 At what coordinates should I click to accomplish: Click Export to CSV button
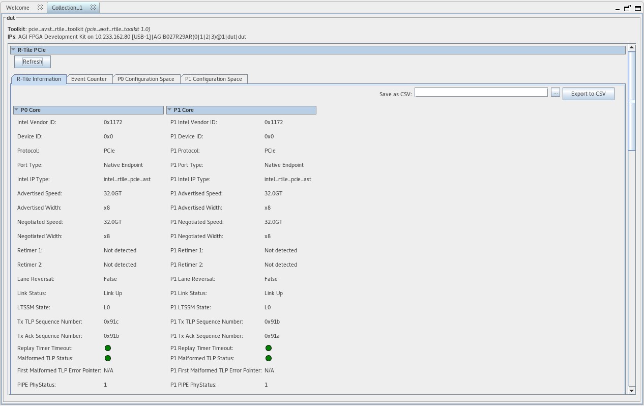pos(588,94)
